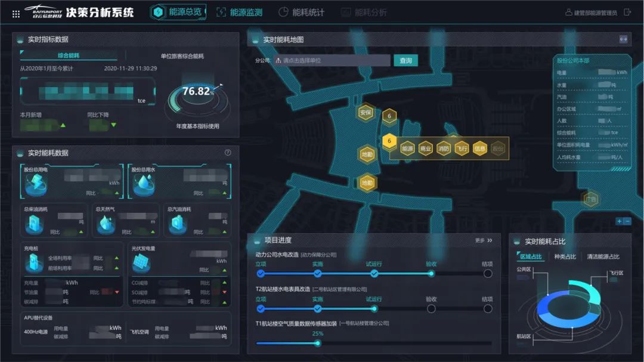Select the 信息 hexagon in the popup
Screen dimensions: 644x362
(479, 148)
